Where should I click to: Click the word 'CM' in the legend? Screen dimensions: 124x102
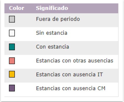click(101, 88)
